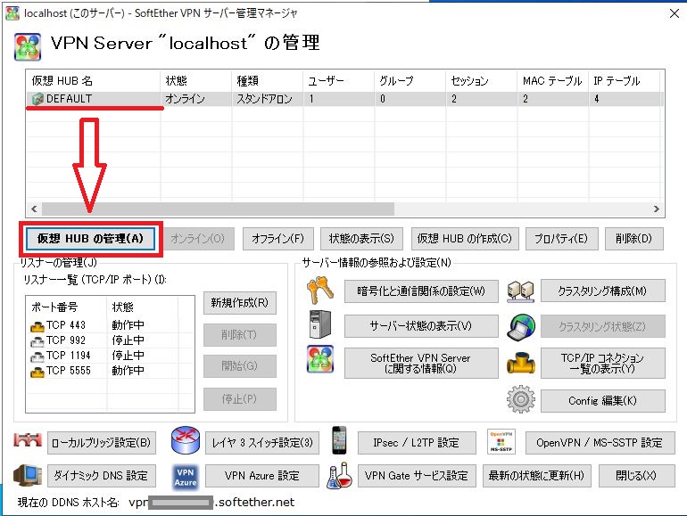
Task: Open VPN Azure 設定 button
Action: [262, 476]
